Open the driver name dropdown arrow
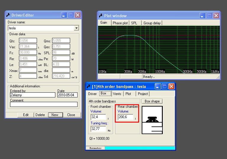Image resolution: width=227 pixels, height=159 pixels. pos(76,28)
